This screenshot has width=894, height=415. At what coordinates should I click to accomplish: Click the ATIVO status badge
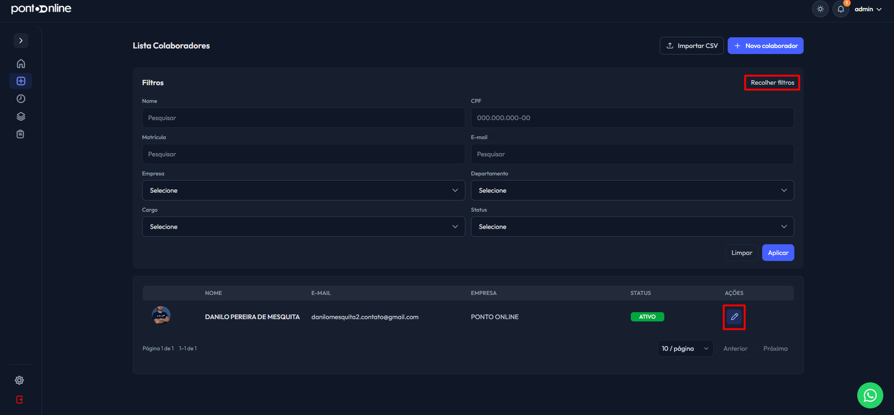point(648,317)
